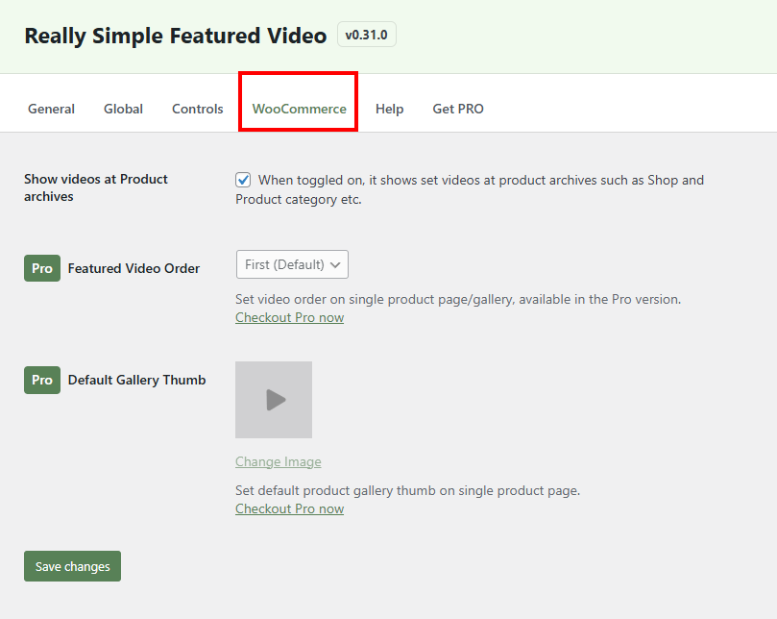Open the Get PRO tab
The height and width of the screenshot is (619, 777).
click(457, 109)
